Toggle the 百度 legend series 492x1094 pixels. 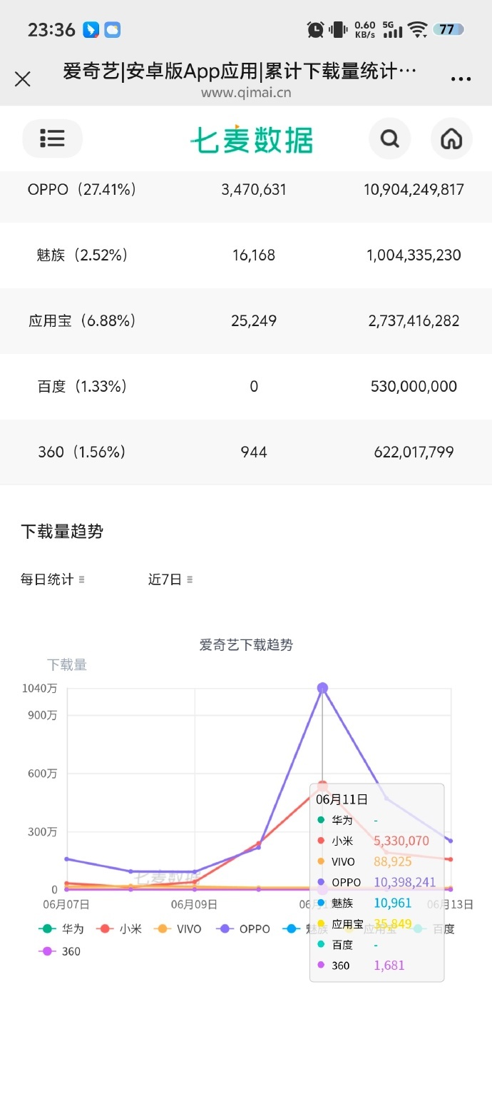[x=433, y=928]
